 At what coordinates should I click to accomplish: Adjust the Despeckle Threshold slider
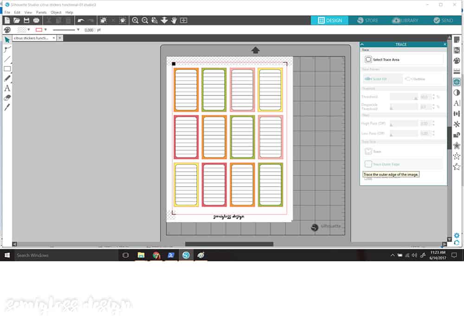click(404, 107)
